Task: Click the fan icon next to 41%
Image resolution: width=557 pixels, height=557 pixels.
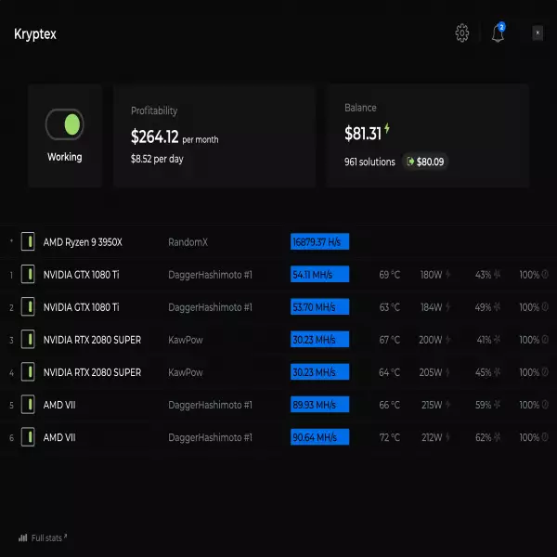Action: (x=497, y=340)
